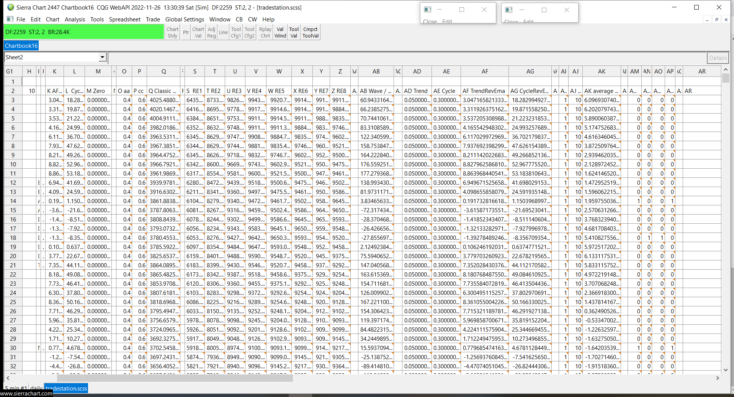The height and width of the screenshot is (397, 734).
Task: Open the Chart Val toolbar button
Action: tap(198, 33)
